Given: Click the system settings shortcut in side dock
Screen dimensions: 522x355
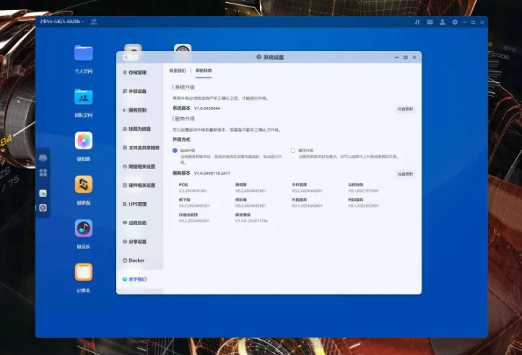Looking at the screenshot, I should [43, 208].
